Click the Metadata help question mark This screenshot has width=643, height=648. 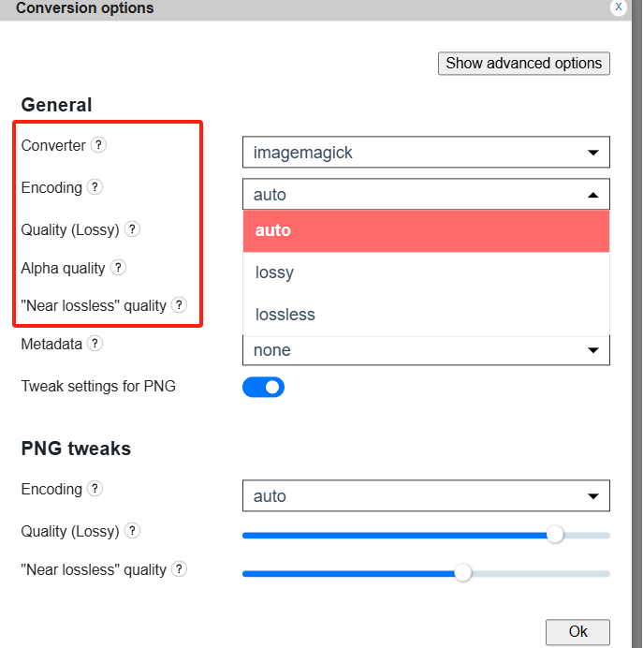(x=95, y=344)
